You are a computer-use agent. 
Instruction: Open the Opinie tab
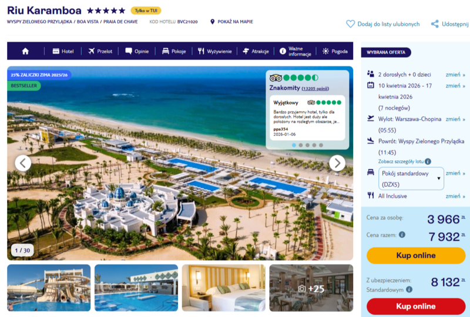click(x=137, y=51)
